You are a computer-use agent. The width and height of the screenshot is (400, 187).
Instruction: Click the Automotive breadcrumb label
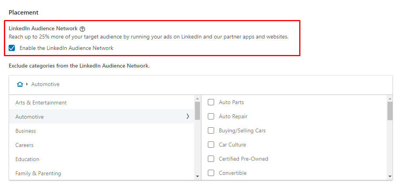[x=45, y=84]
